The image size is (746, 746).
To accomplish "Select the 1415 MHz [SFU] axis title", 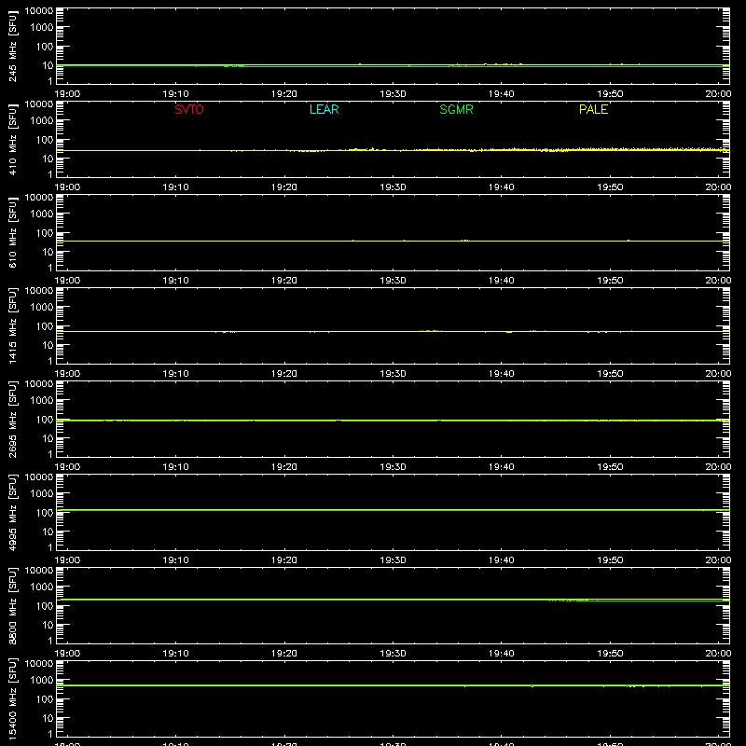I will (x=13, y=325).
